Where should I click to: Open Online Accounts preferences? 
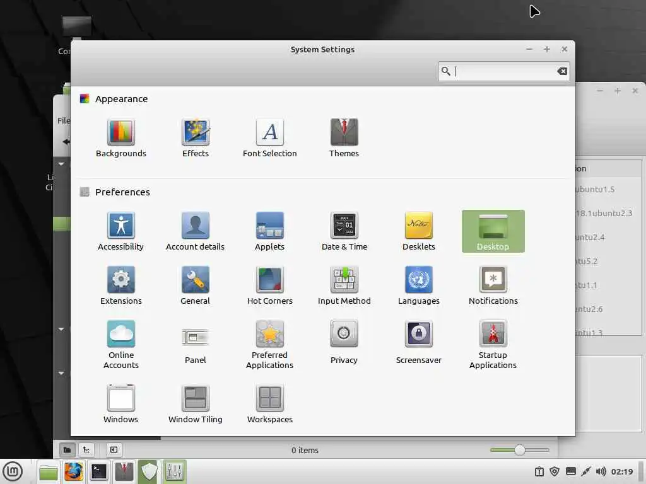coord(120,345)
